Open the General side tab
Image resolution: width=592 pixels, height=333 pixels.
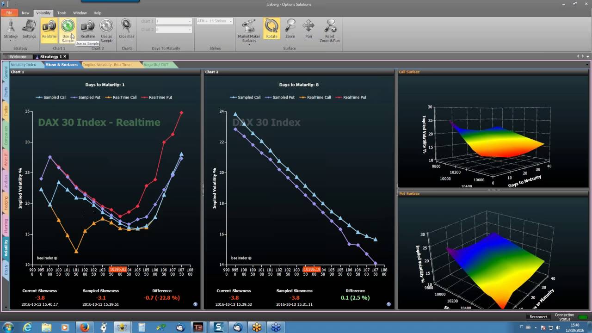pos(6,73)
